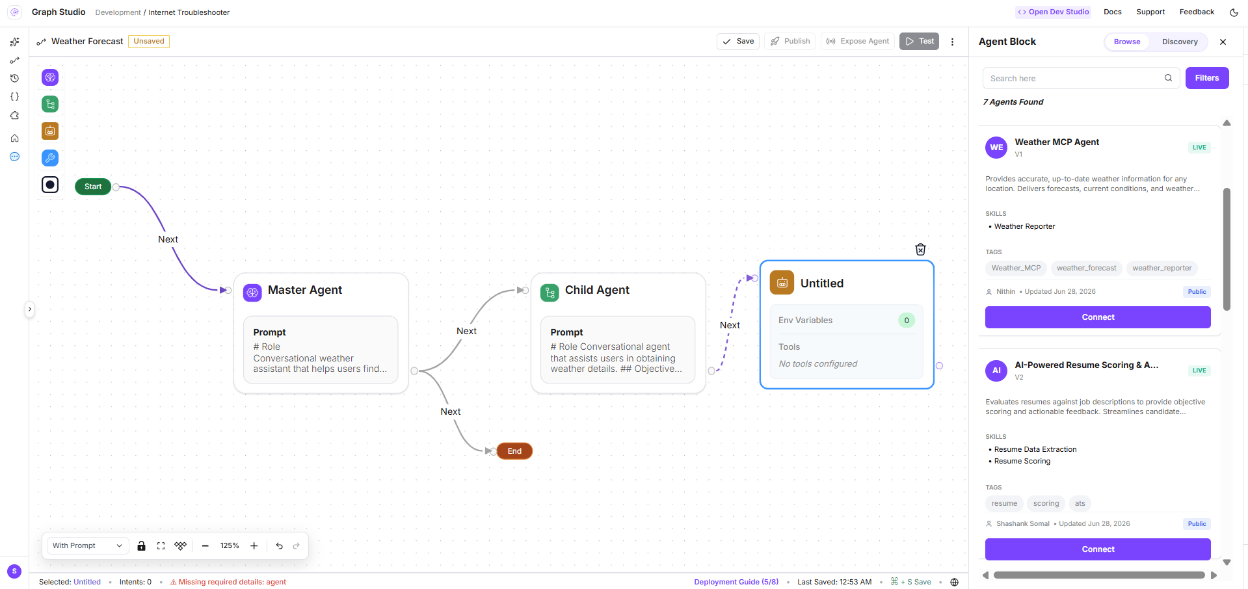Click the Publish button
This screenshot has height=589, width=1248.
790,42
